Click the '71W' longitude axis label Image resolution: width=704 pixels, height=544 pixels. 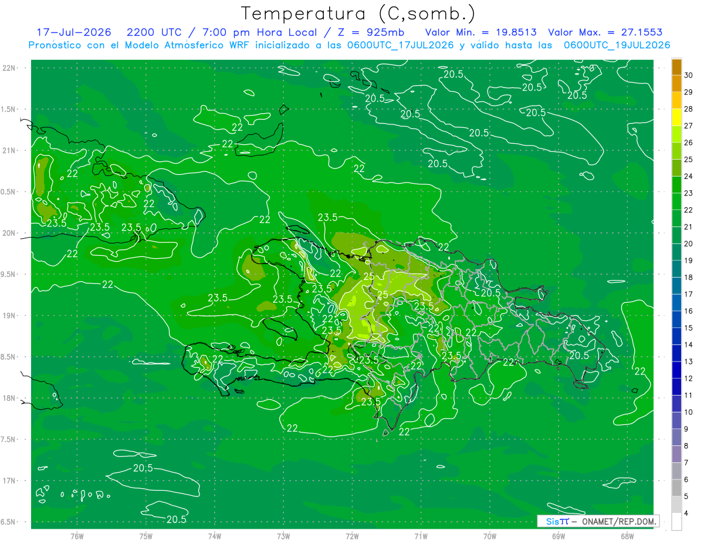tap(421, 536)
